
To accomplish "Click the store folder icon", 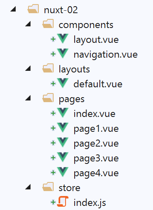I will pos(48,187).
